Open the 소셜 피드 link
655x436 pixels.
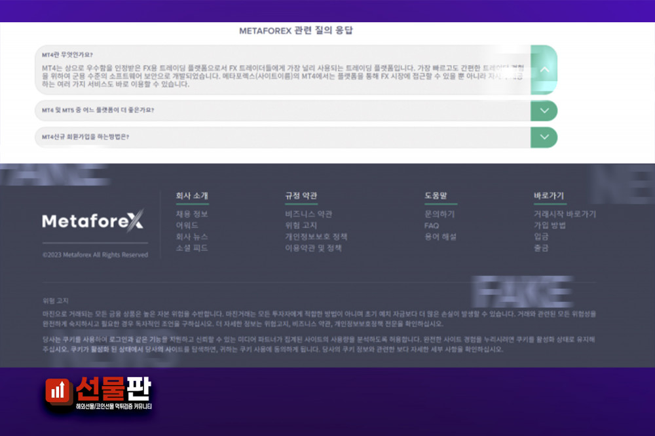click(x=191, y=248)
